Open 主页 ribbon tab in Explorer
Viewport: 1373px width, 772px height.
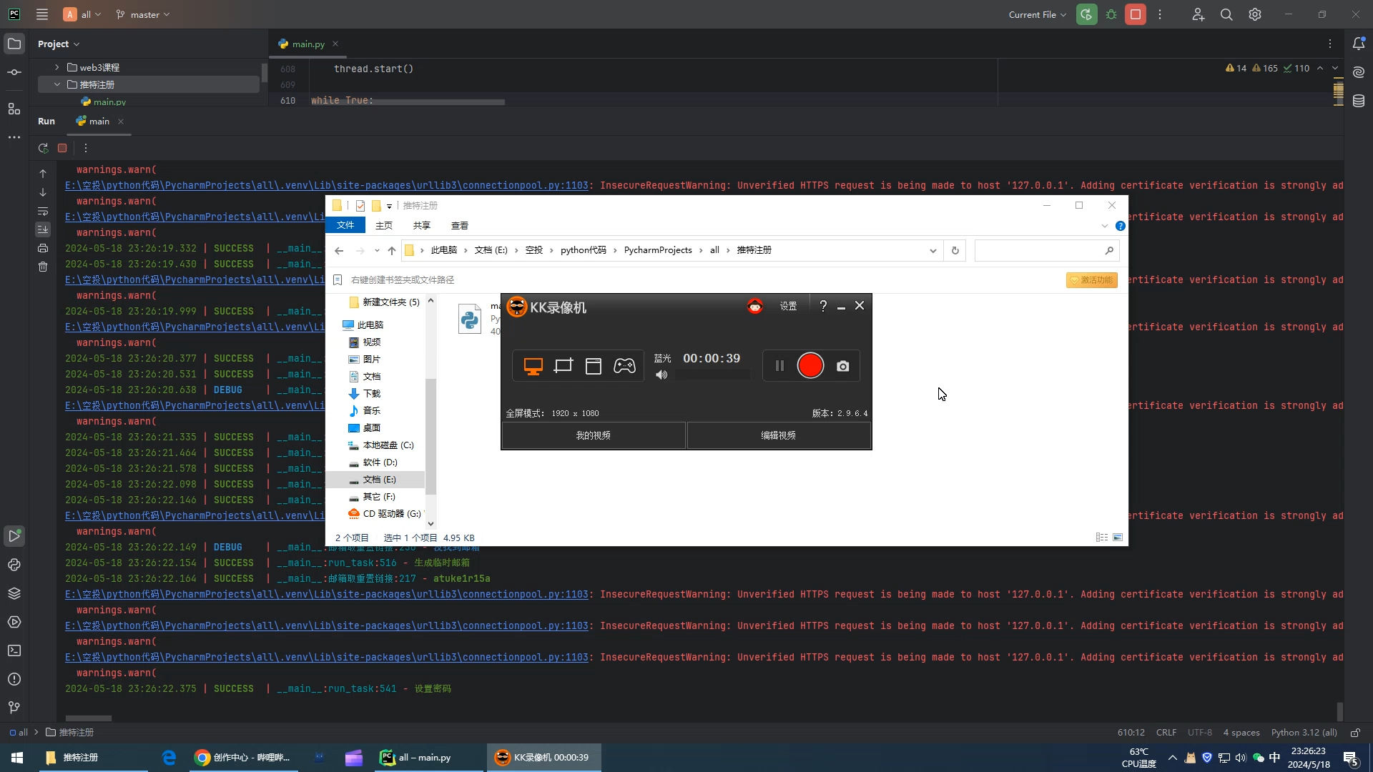click(x=384, y=226)
